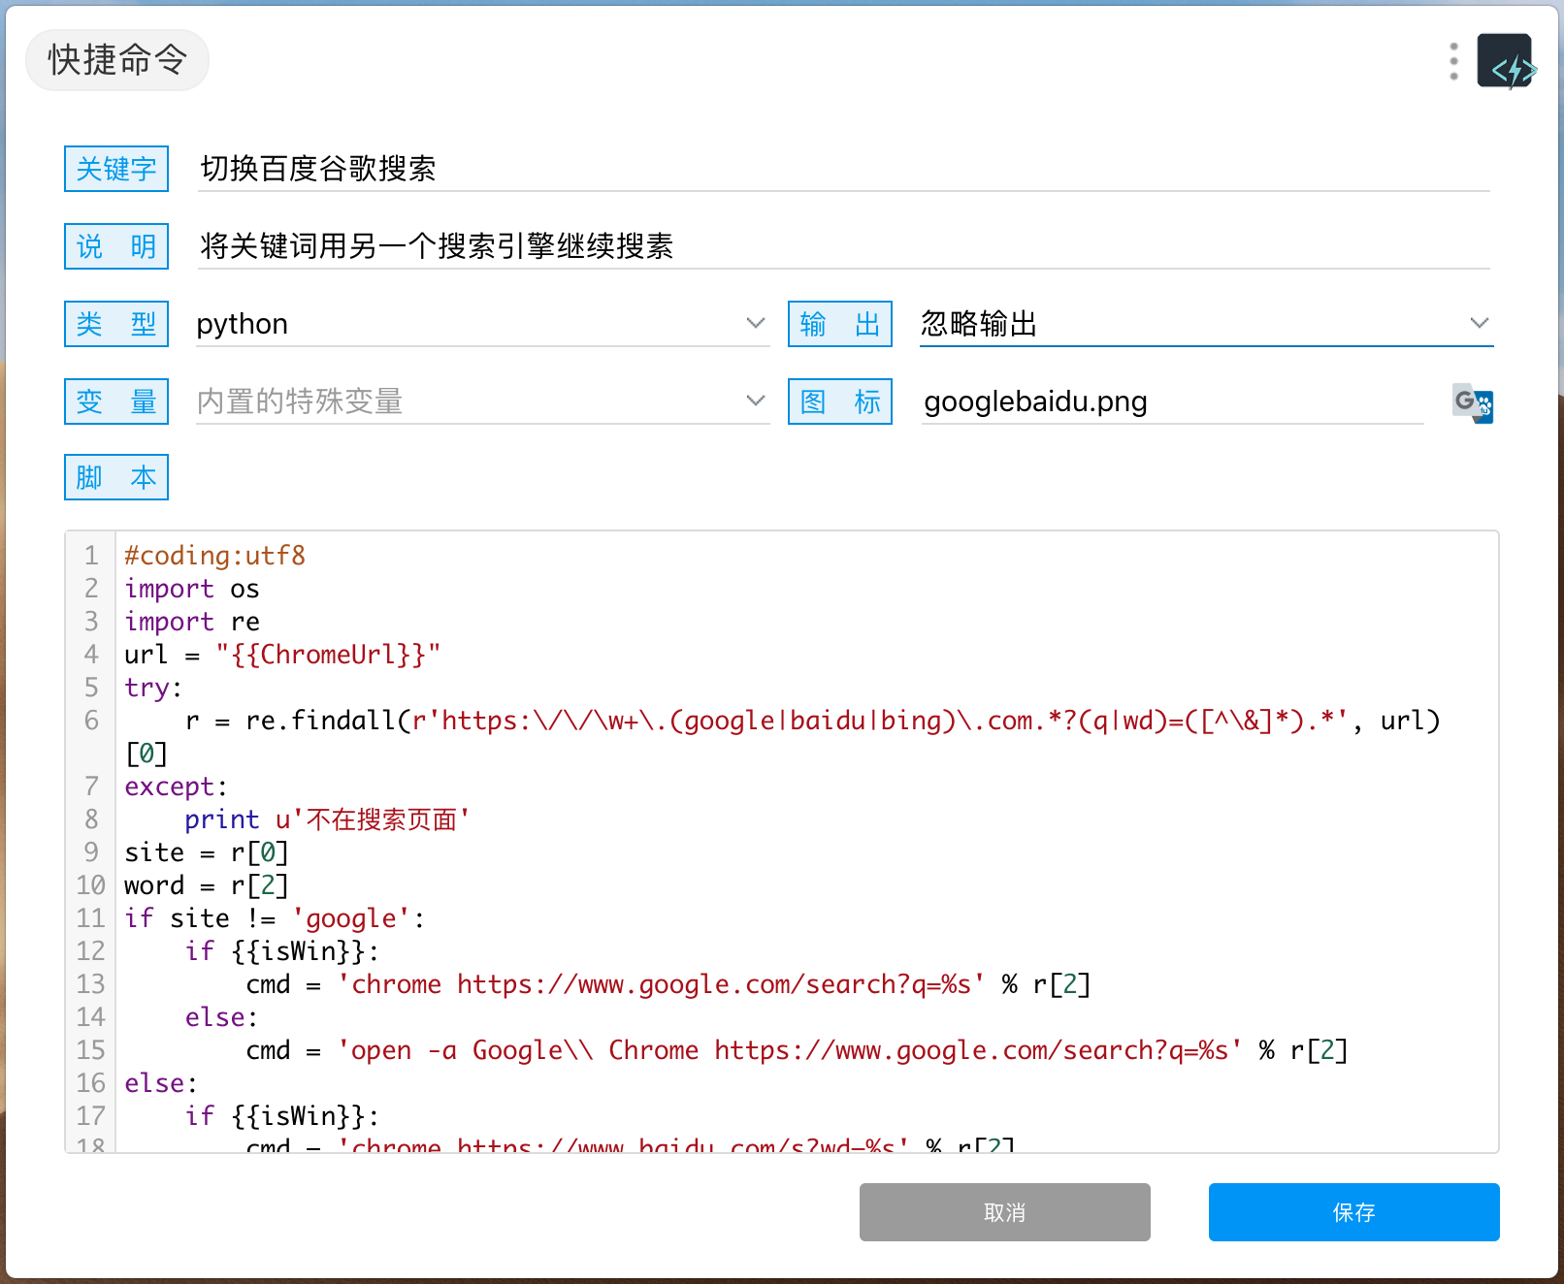
Task: Click the 保存 save button
Action: point(1353,1212)
